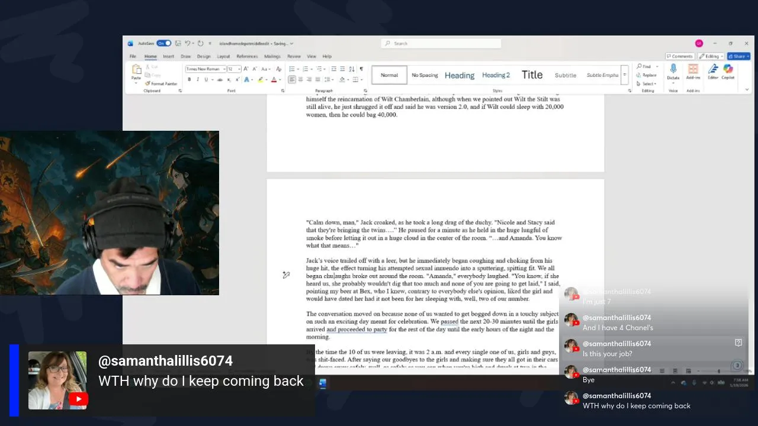Apply the Heading 2 style
758x426 pixels.
click(x=496, y=75)
